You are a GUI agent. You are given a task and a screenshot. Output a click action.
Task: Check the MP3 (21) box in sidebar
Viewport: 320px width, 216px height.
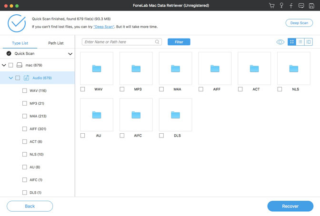coord(24,103)
